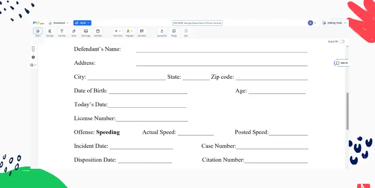This screenshot has height=188, width=375.
Task: Choose the Add Sign tool
Action: click(x=50, y=31)
